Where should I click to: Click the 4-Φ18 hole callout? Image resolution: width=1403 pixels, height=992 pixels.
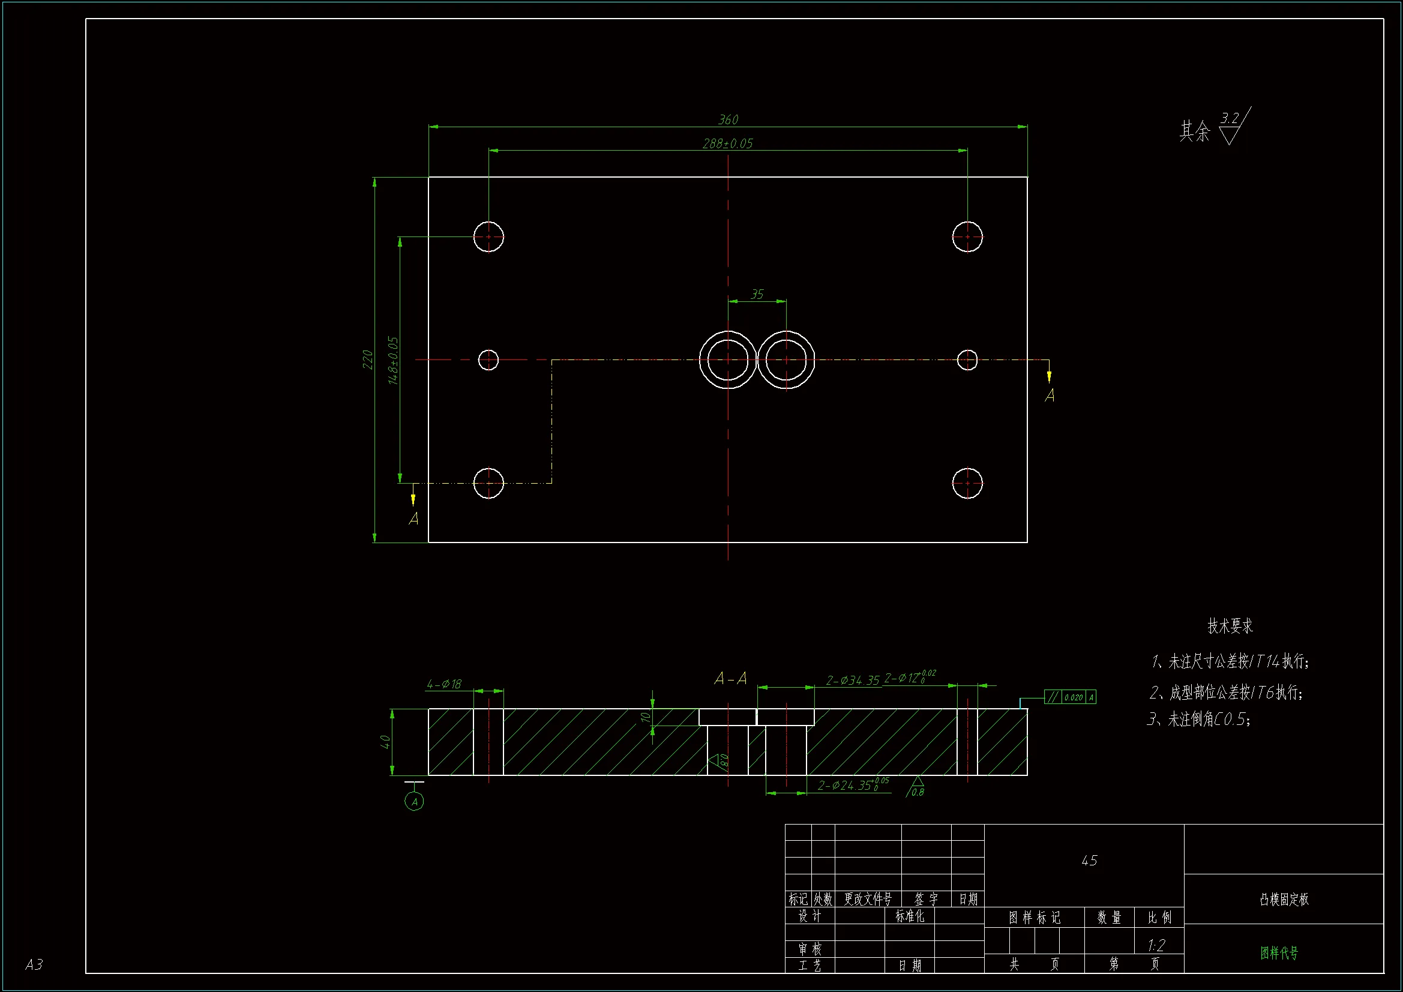444,685
